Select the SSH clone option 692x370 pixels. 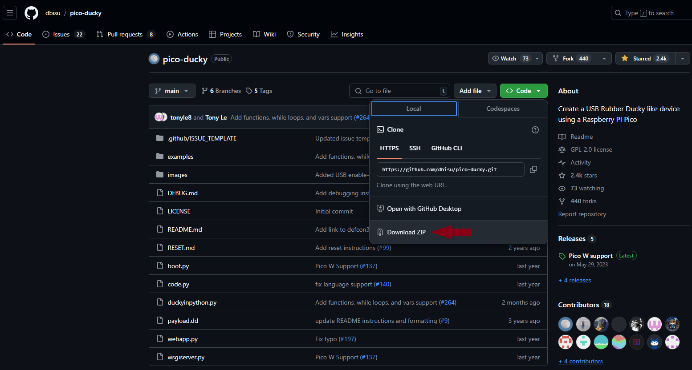click(415, 148)
